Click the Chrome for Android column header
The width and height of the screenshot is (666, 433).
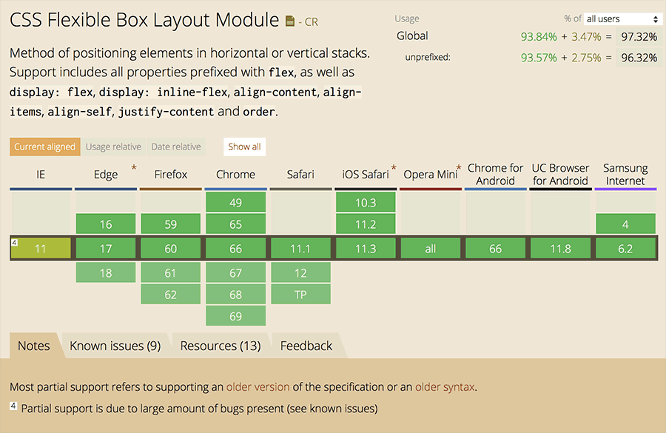(496, 174)
